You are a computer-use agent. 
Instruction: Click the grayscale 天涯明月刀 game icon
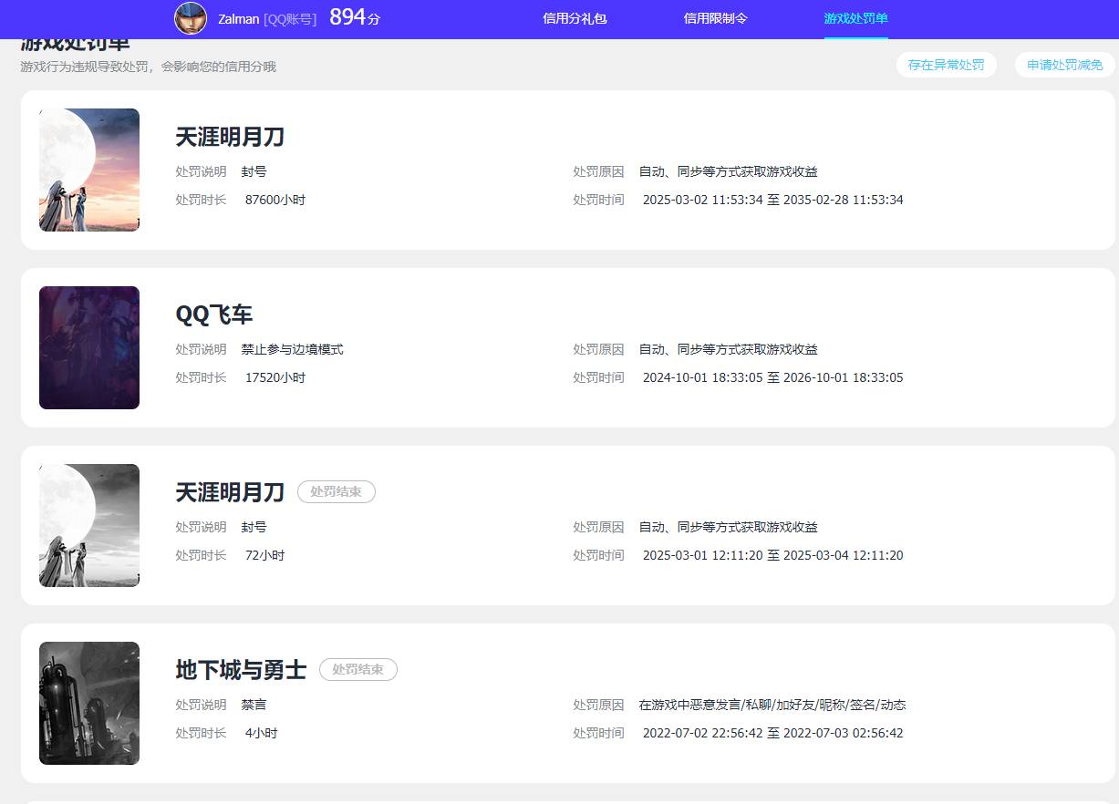[x=88, y=525]
